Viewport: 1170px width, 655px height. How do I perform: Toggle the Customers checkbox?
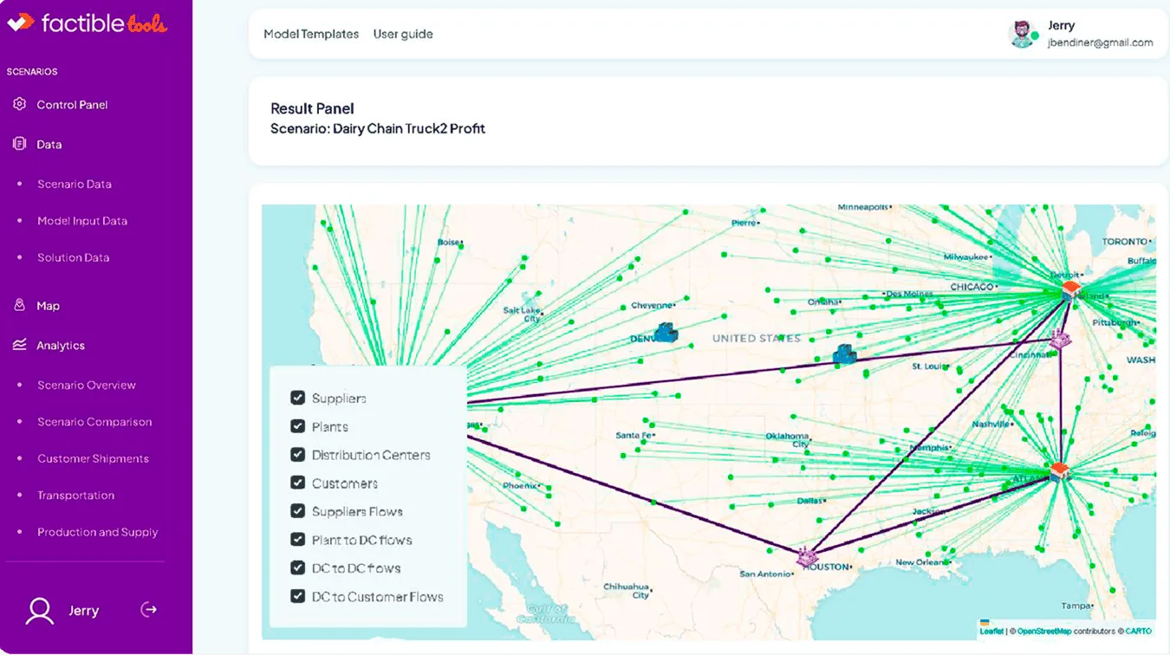click(x=297, y=483)
